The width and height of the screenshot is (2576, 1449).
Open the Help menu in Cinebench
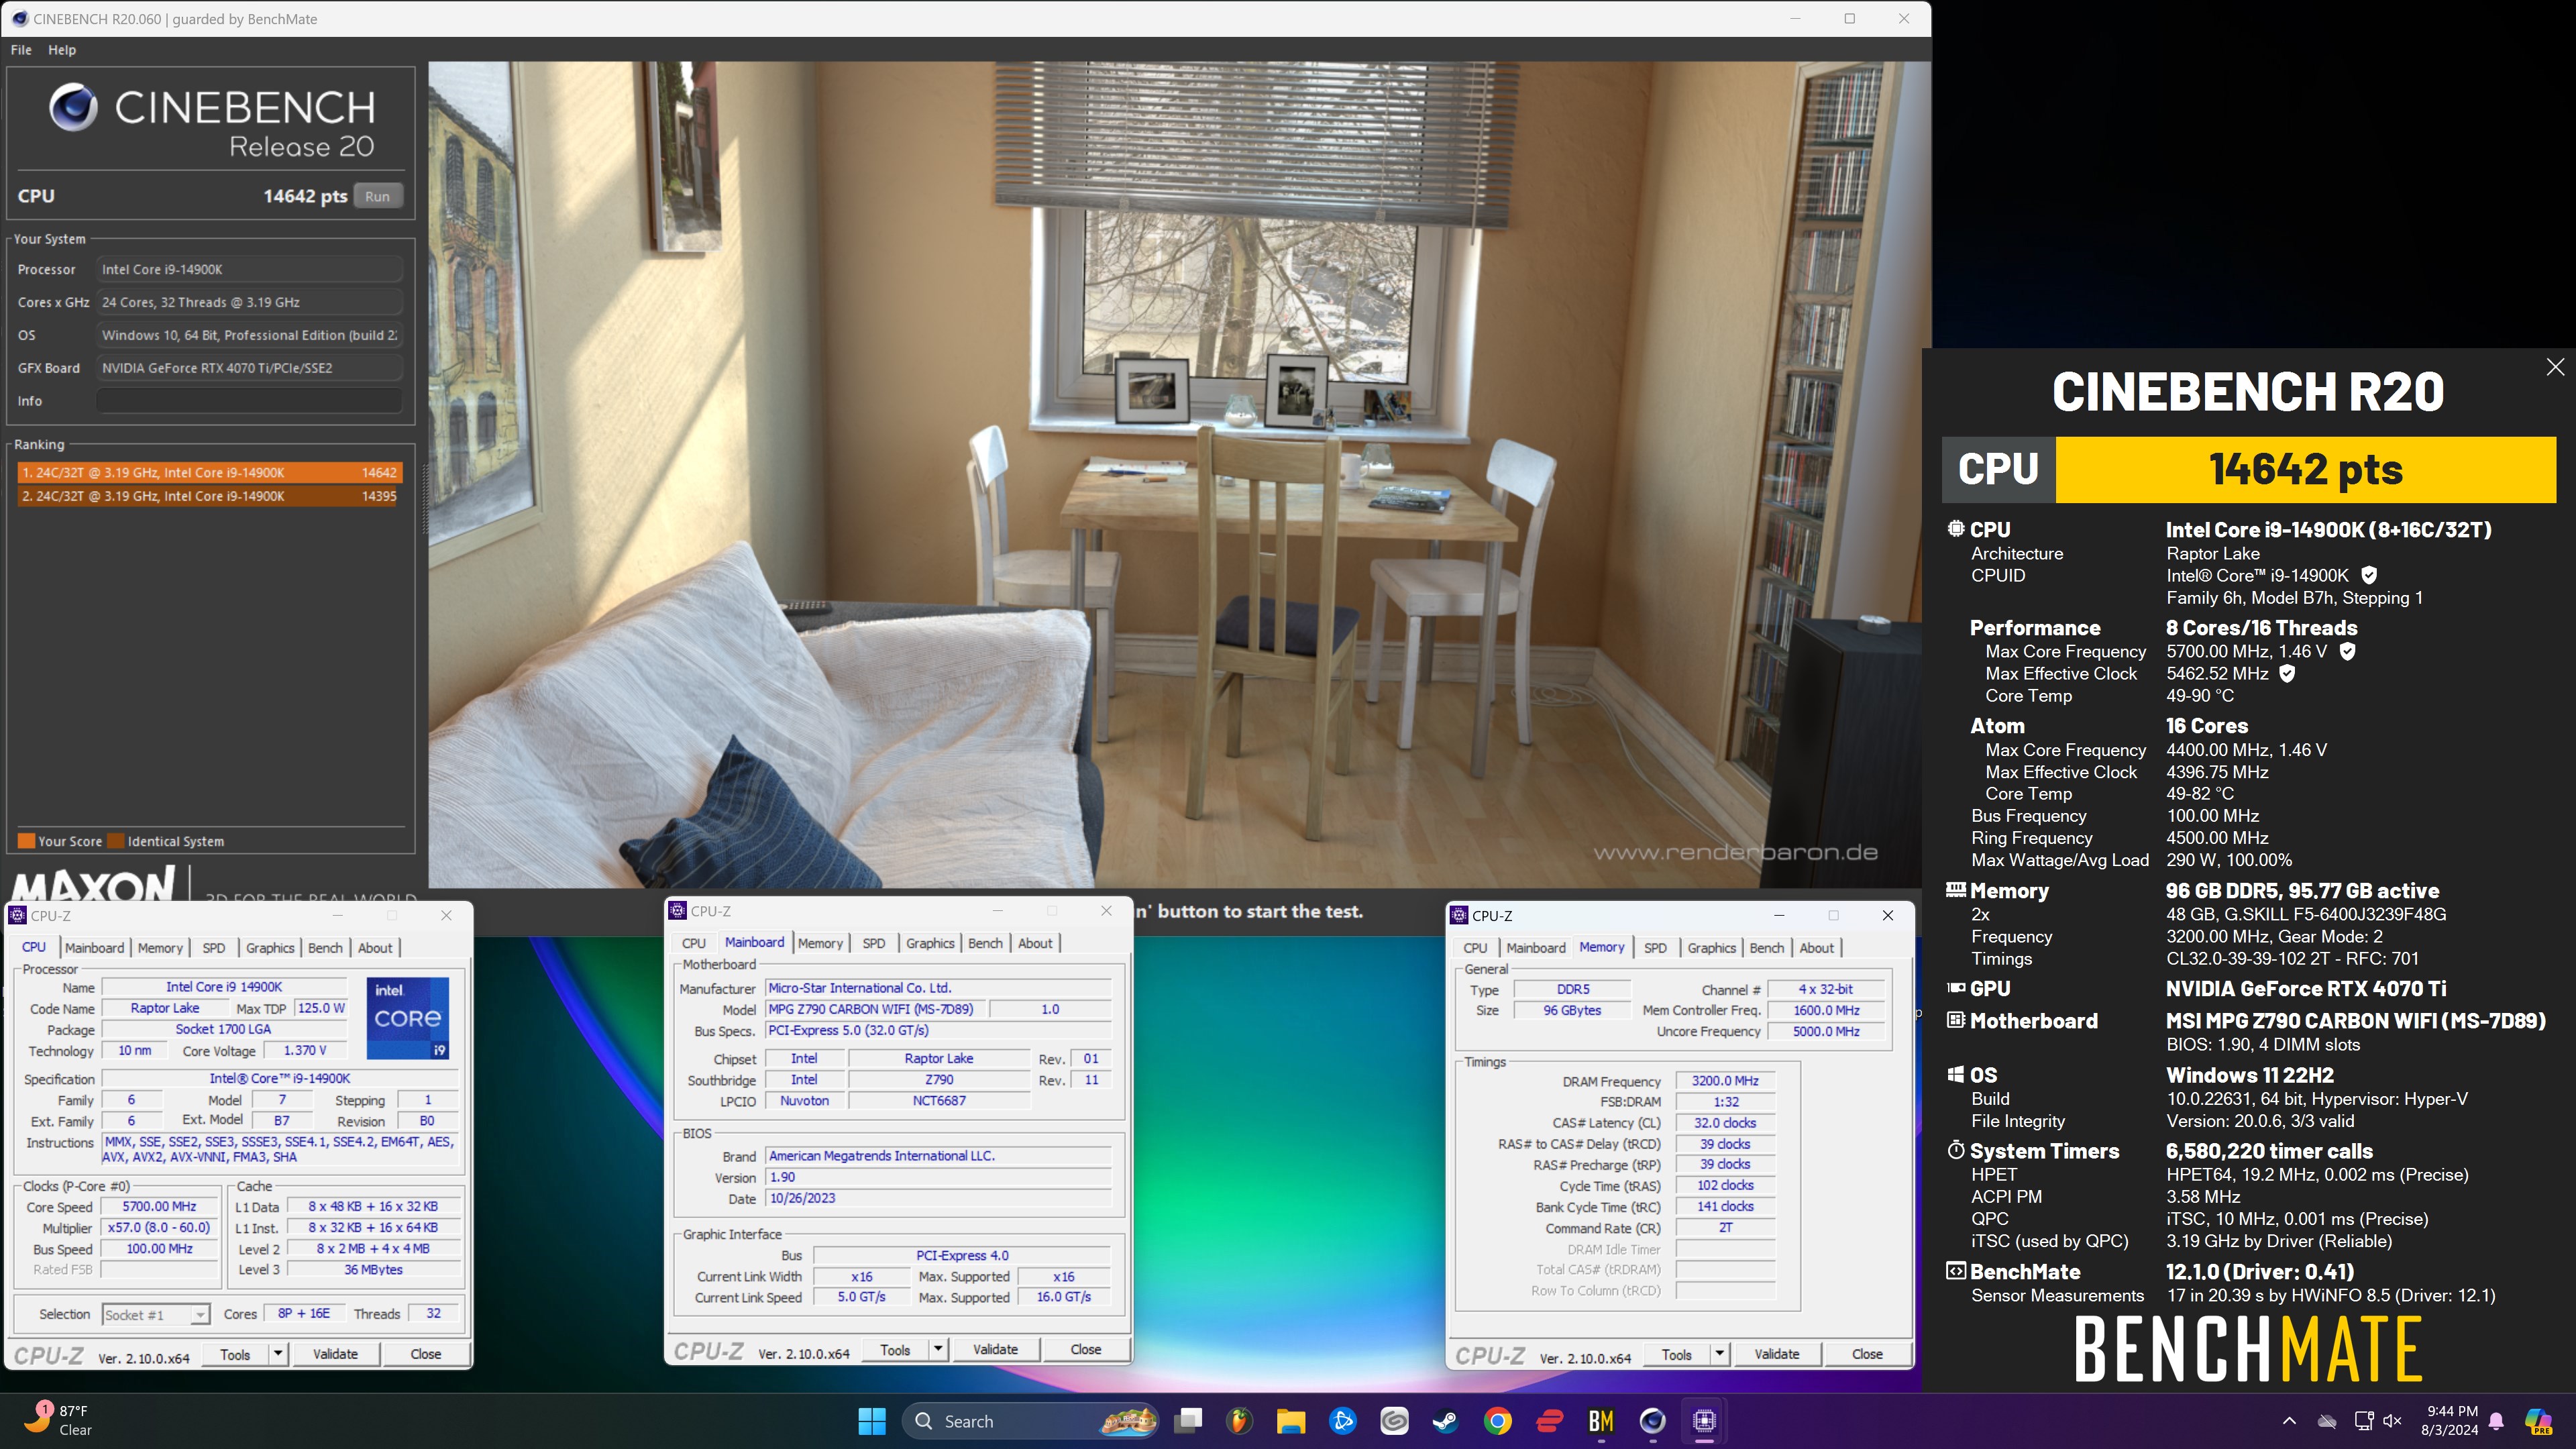click(62, 50)
